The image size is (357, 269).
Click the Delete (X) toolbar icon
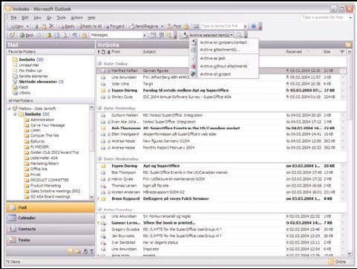click(x=51, y=26)
